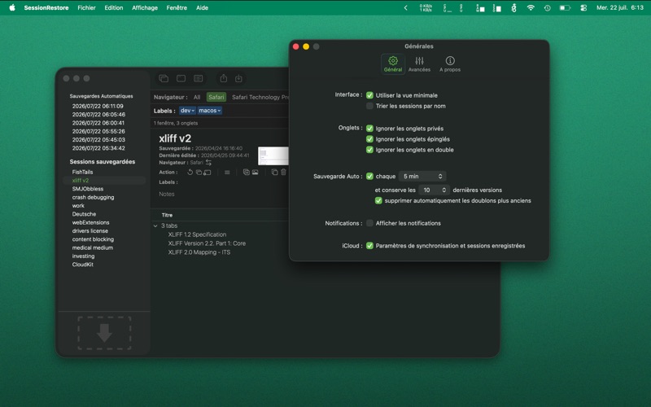Filter browser by Safari Technology Preview
The height and width of the screenshot is (407, 651).
(x=260, y=97)
